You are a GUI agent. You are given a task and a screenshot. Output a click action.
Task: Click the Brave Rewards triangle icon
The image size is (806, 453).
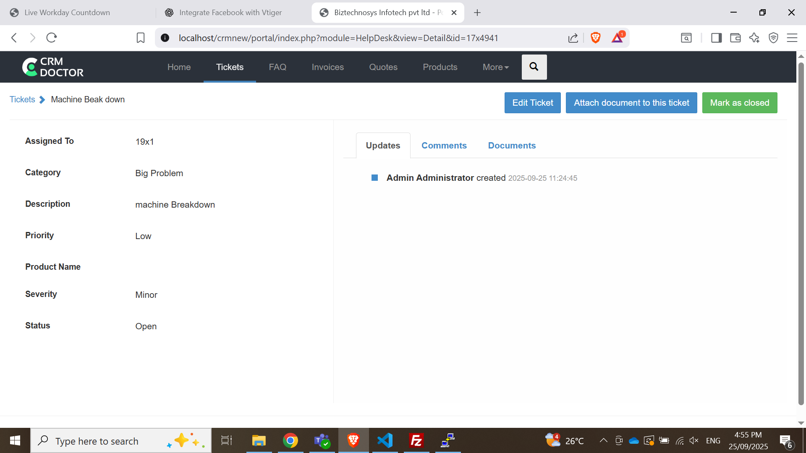(617, 38)
